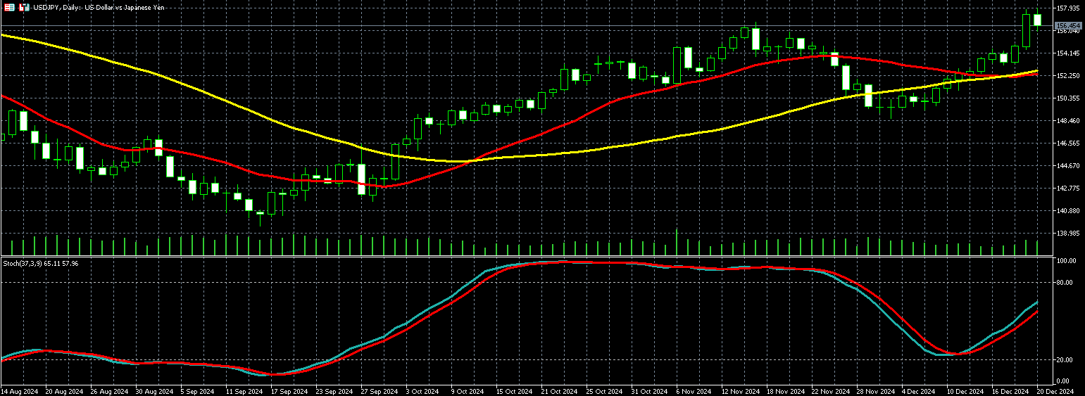The width and height of the screenshot is (1085, 396).
Task: Click the 6 Nov 2024 date label
Action: [x=694, y=391]
